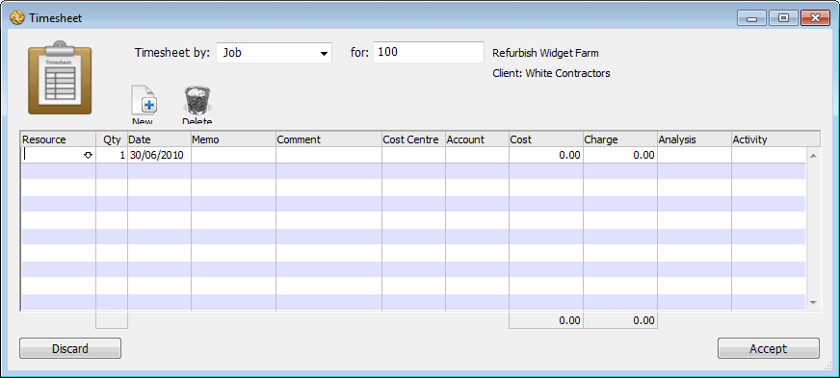This screenshot has width=840, height=378.
Task: Click the Account column header
Action: [x=477, y=139]
